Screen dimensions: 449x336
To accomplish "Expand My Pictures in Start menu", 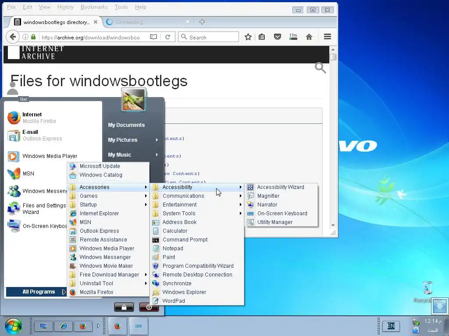I will click(133, 140).
